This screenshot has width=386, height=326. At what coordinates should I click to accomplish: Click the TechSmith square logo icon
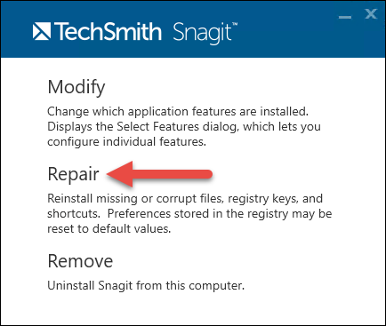click(x=42, y=32)
